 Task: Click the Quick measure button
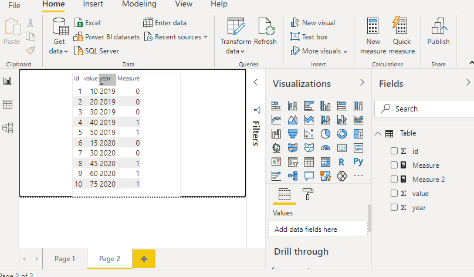[x=401, y=36]
